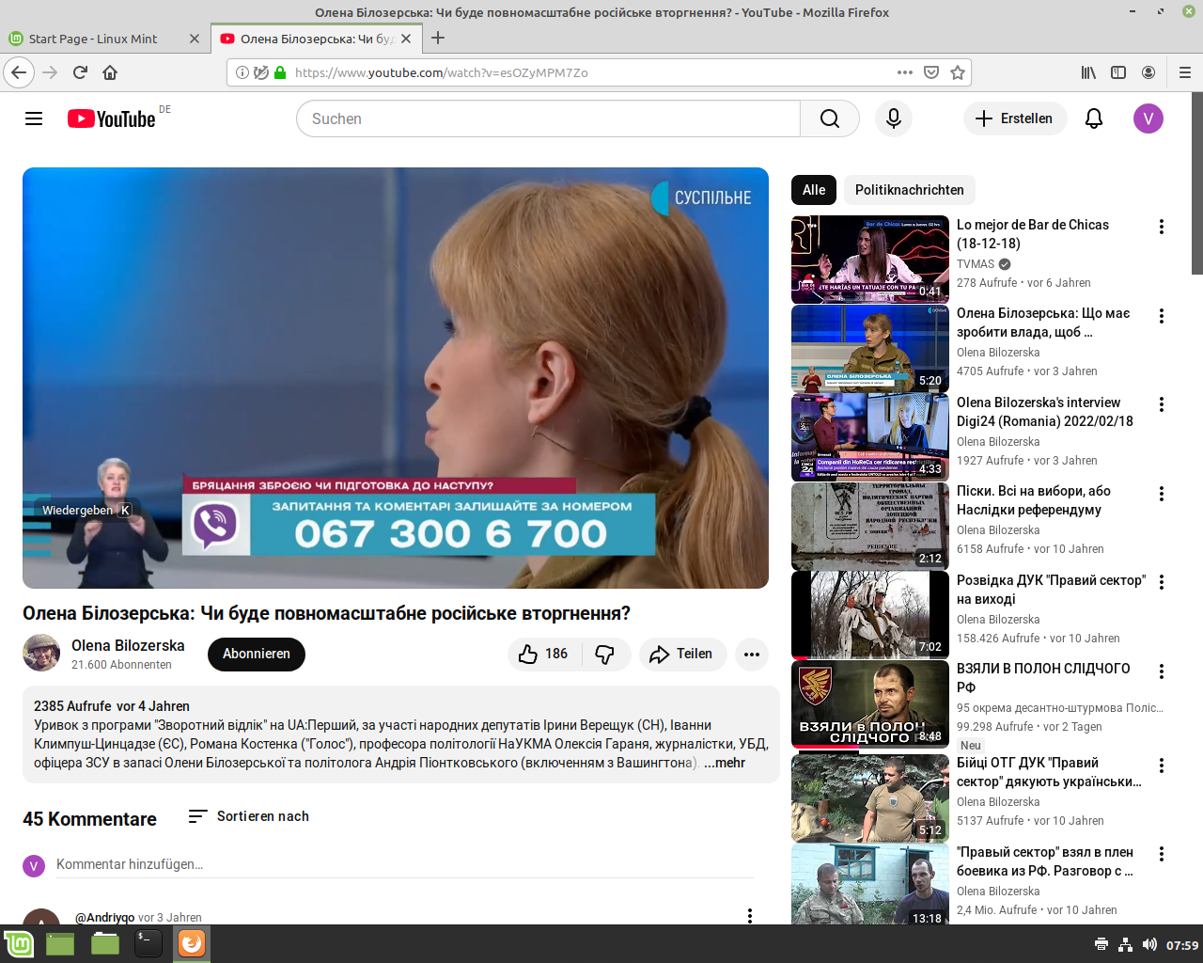The width and height of the screenshot is (1203, 963).
Task: Click the Erstellen button
Action: [1015, 118]
